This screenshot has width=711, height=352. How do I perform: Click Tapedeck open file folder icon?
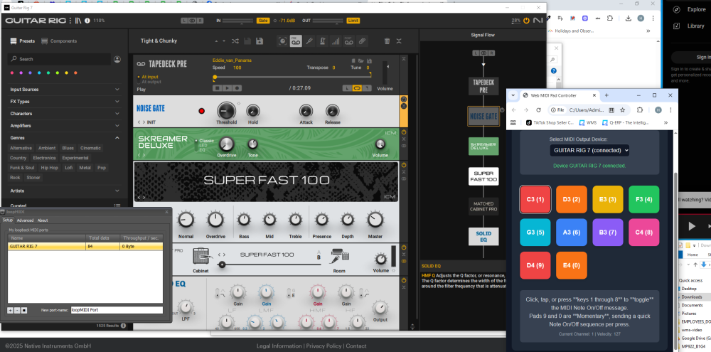(361, 60)
